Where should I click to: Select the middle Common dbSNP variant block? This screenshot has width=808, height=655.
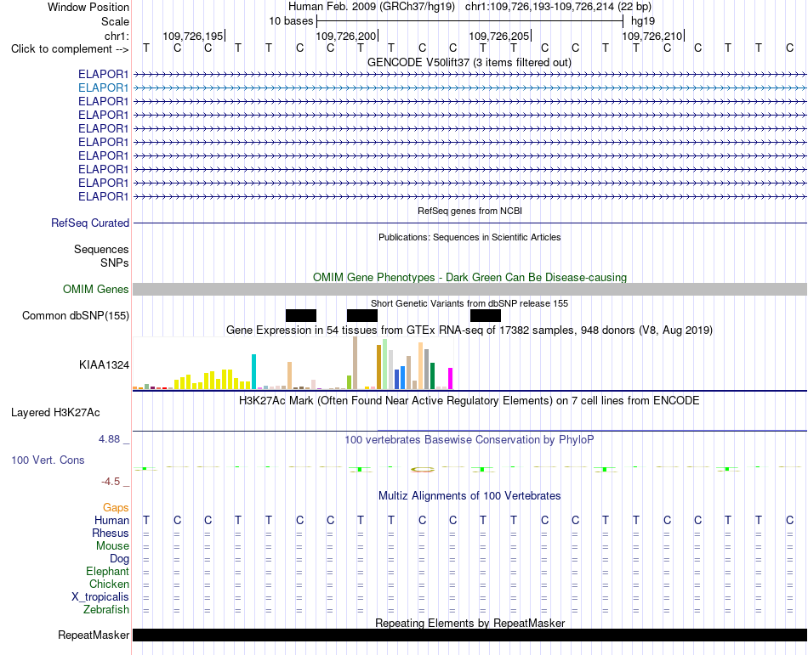tap(362, 315)
